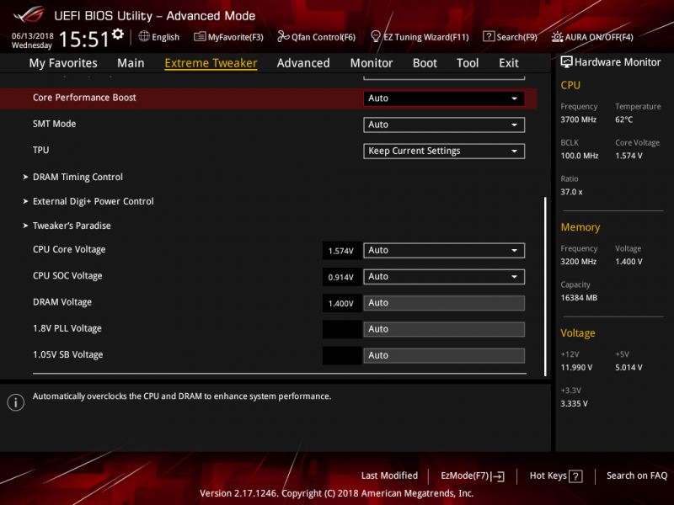Click the settings list scrollbar

click(x=545, y=286)
